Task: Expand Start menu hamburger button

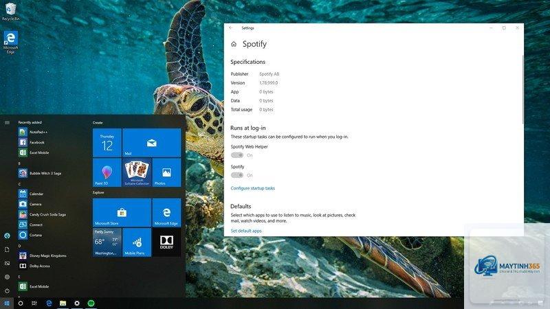Action: (x=7, y=122)
